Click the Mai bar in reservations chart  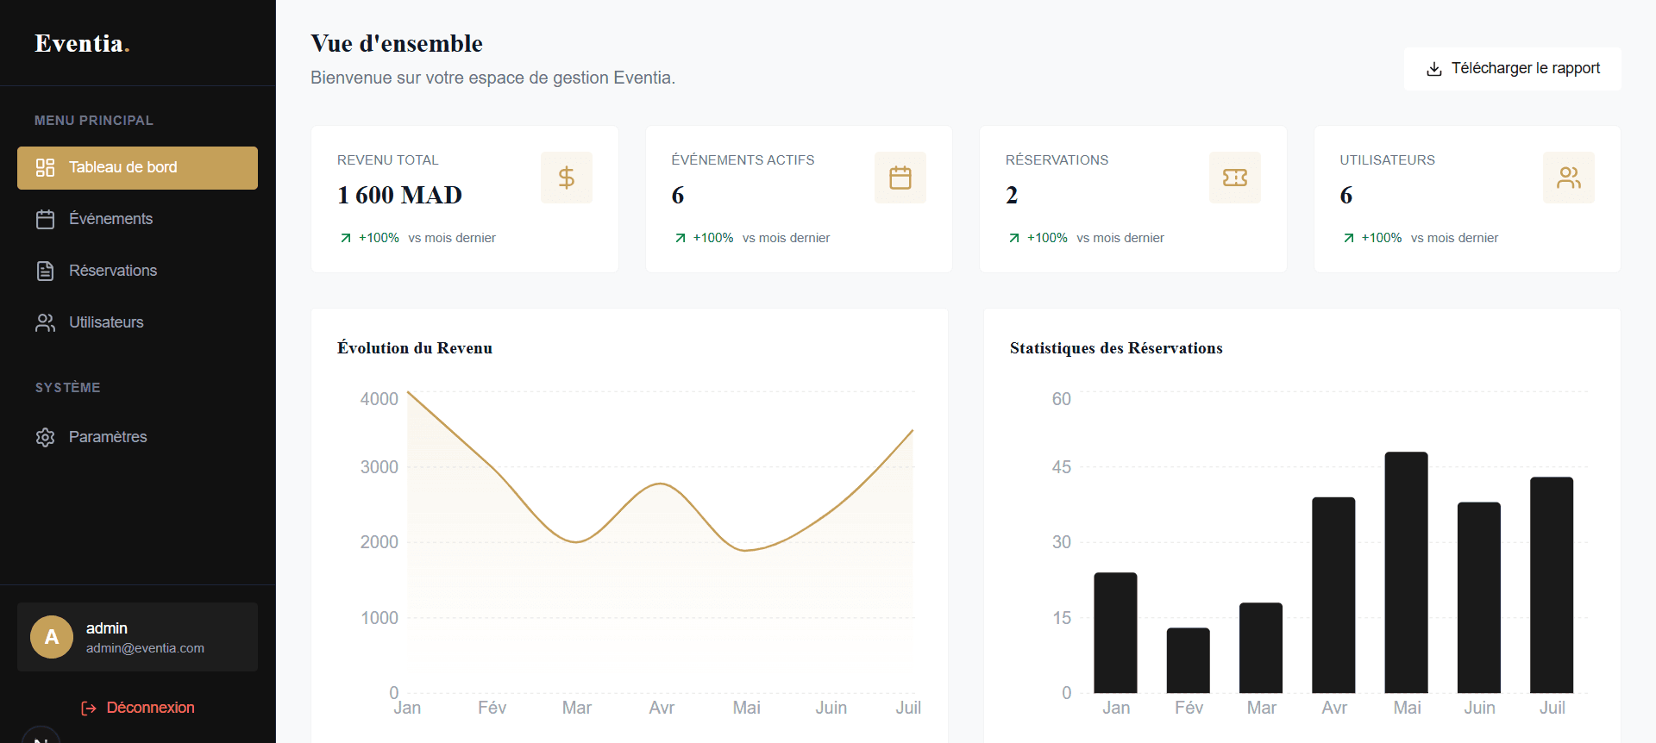click(1407, 572)
